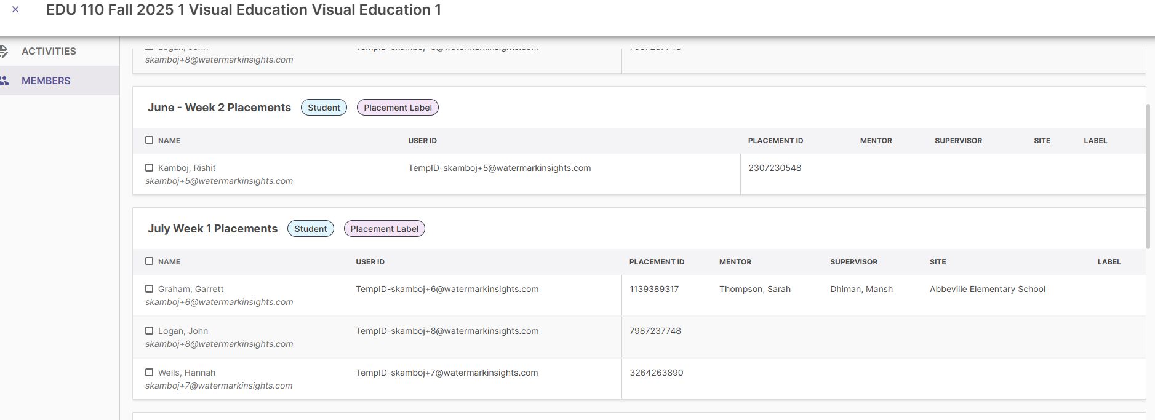Open the Activities icon in sidebar
The width and height of the screenshot is (1155, 420).
4,51
